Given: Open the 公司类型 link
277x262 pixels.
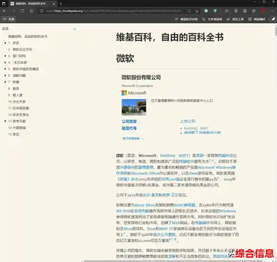Looking at the screenshot, I should pos(129,121).
